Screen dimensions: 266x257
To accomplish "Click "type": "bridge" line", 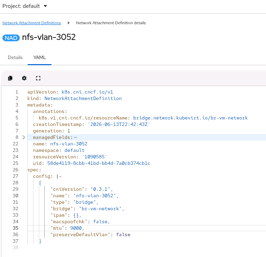I will click(73, 202).
